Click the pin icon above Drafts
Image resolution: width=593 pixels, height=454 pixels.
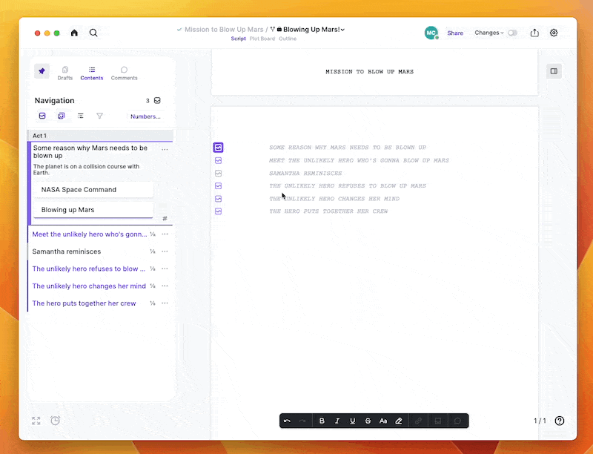(42, 71)
